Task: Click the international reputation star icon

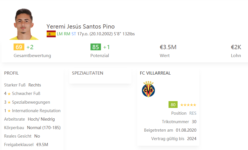Action: (9, 111)
